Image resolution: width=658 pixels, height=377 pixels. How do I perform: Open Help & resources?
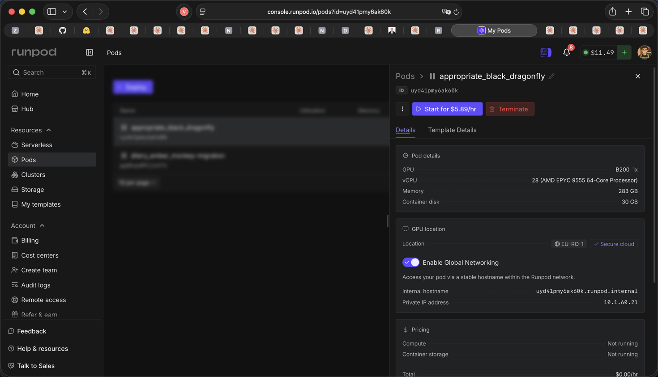[42, 349]
